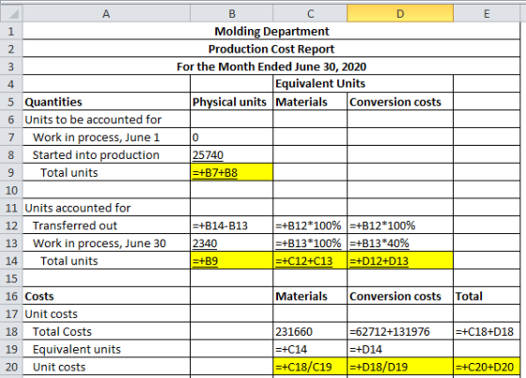Click the 'Physical units' header cell
The width and height of the screenshot is (526, 378).
[231, 102]
